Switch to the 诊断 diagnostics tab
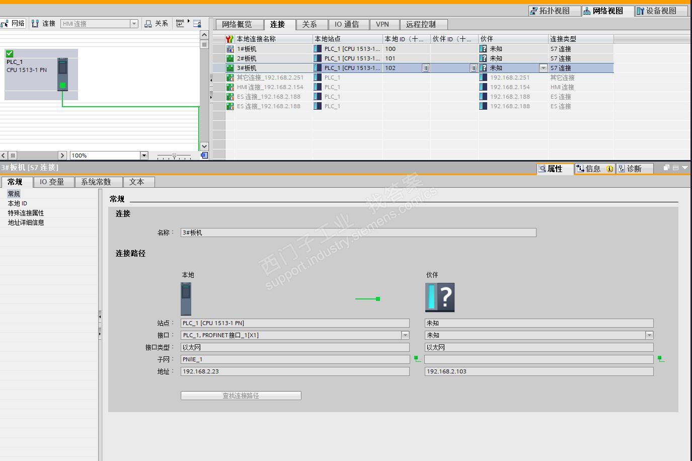Image resolution: width=692 pixels, height=461 pixels. click(634, 169)
